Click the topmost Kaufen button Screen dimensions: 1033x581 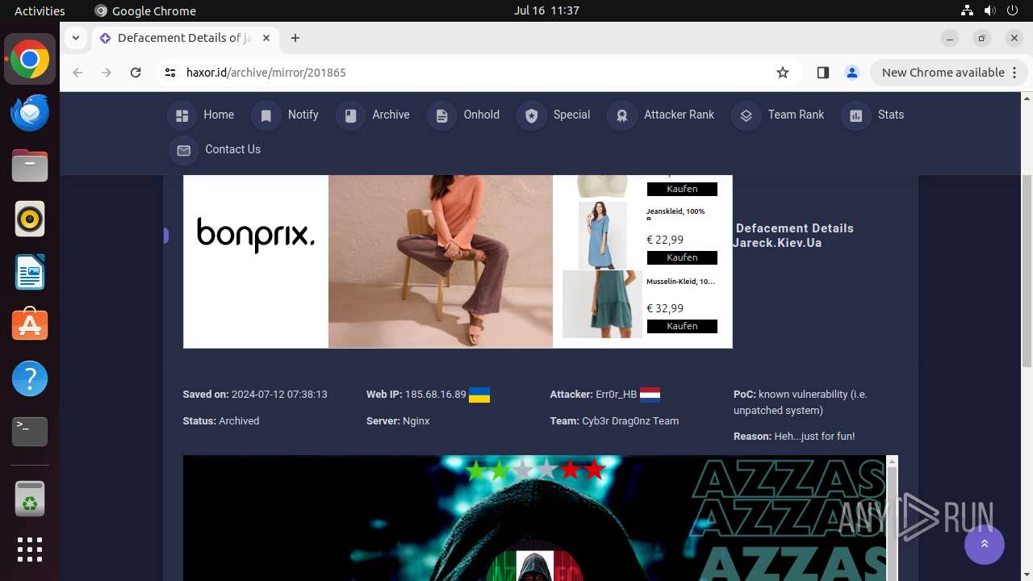point(682,189)
